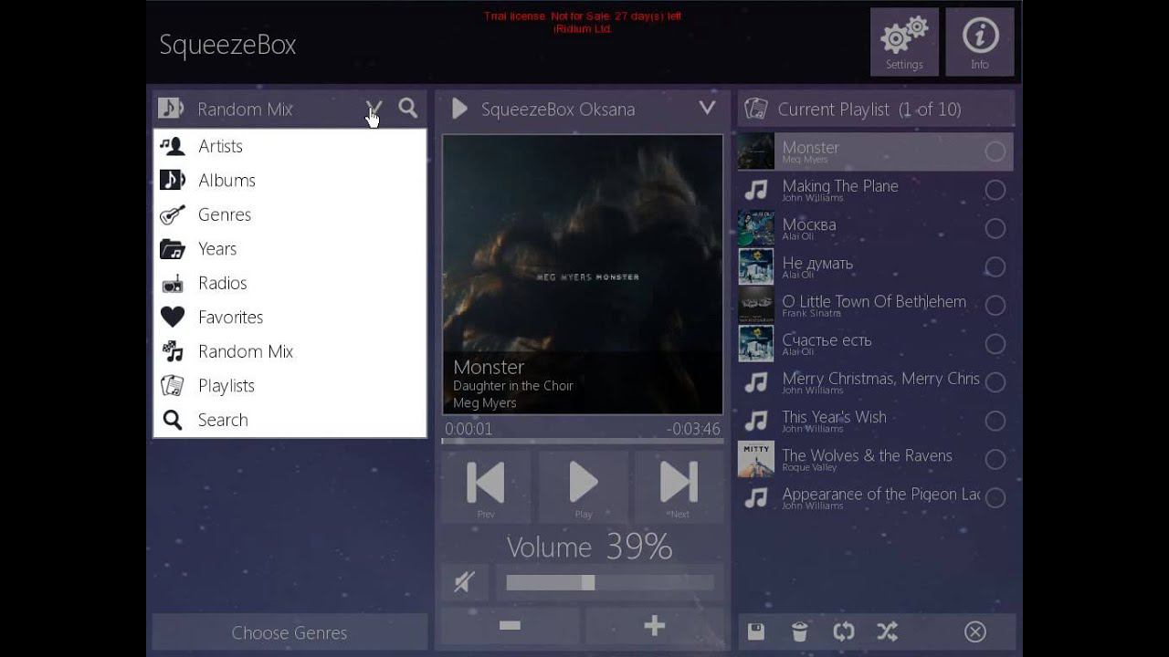Click the Москва album thumbnail
Screen dimensions: 1169x657
point(756,228)
